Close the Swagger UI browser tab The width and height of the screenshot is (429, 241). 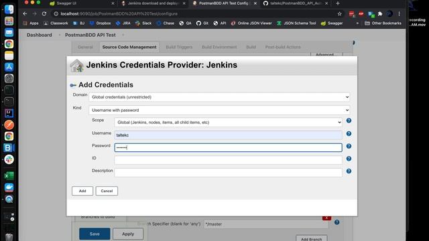[113, 3]
